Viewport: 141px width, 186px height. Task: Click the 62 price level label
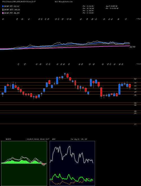135,79
